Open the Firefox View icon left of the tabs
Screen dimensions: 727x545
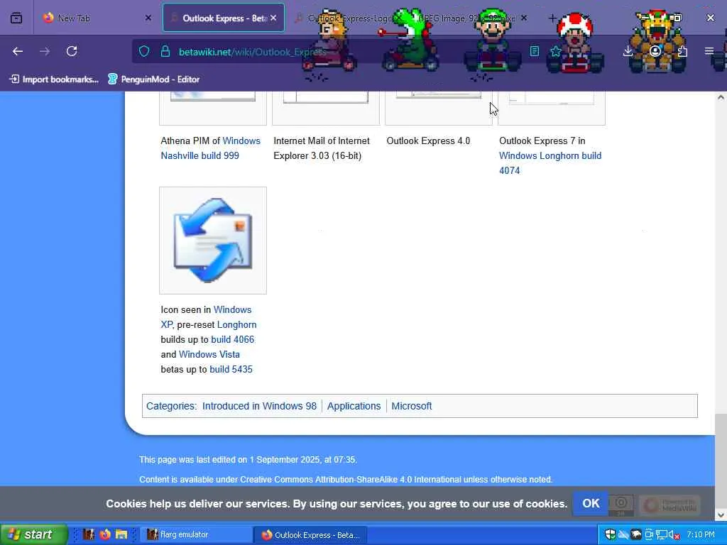point(16,18)
